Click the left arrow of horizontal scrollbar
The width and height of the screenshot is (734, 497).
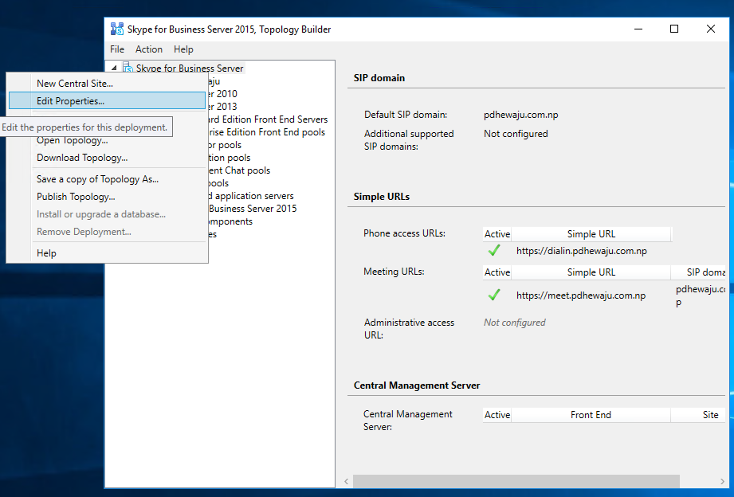(347, 481)
